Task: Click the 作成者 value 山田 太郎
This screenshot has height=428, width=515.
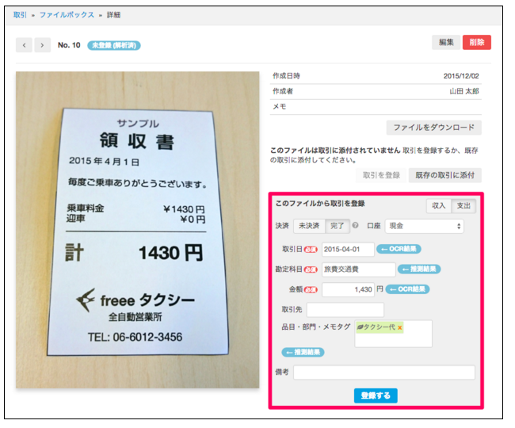Action: click(x=464, y=91)
